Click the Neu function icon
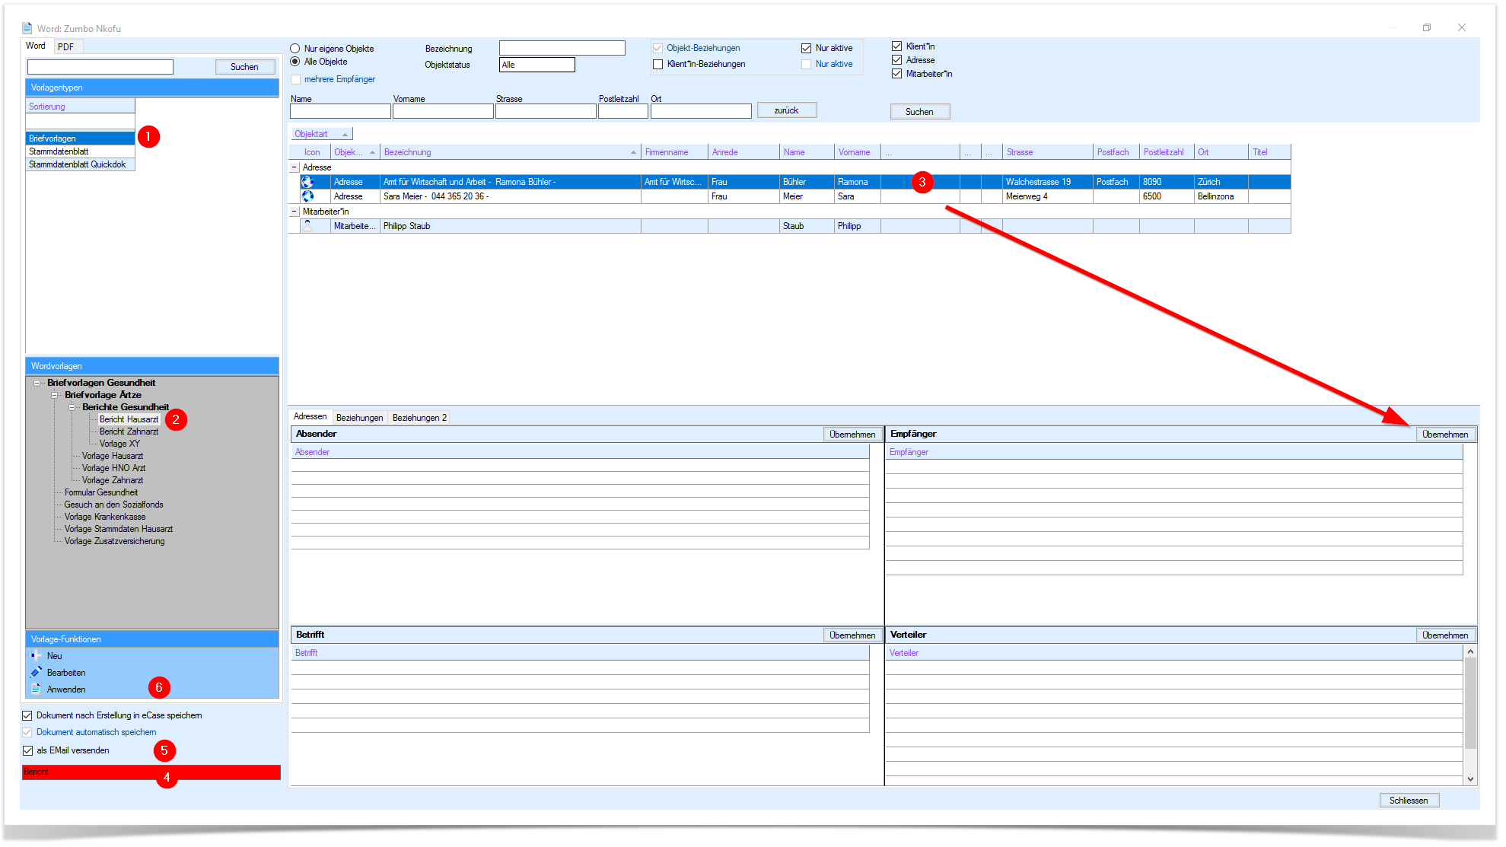Image resolution: width=1506 pixels, height=847 pixels. coord(36,656)
